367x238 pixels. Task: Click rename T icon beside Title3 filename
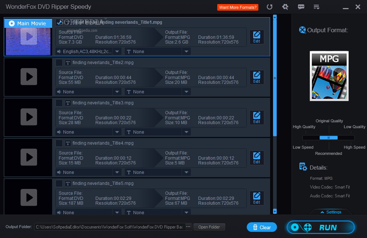coord(68,103)
